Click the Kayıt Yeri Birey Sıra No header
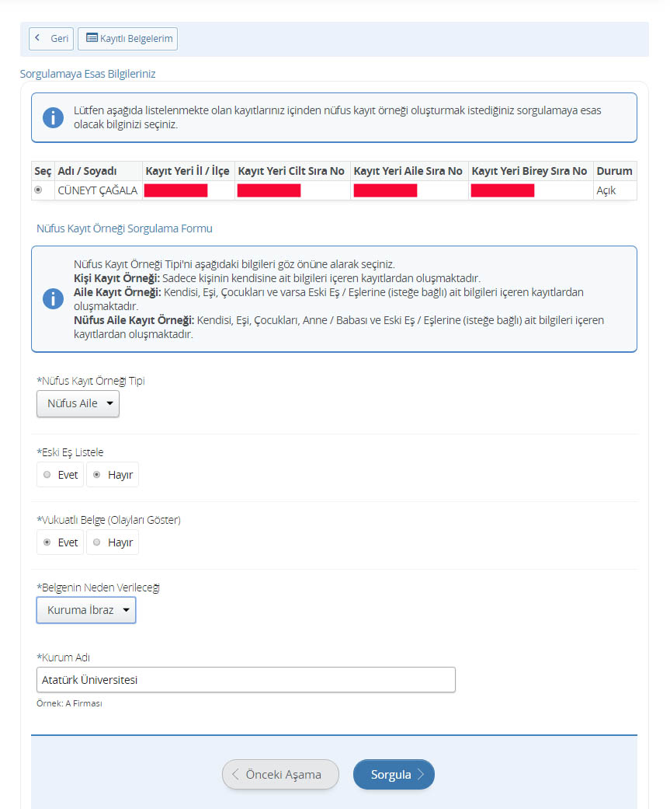Viewport: 670px width, 809px height. point(529,171)
